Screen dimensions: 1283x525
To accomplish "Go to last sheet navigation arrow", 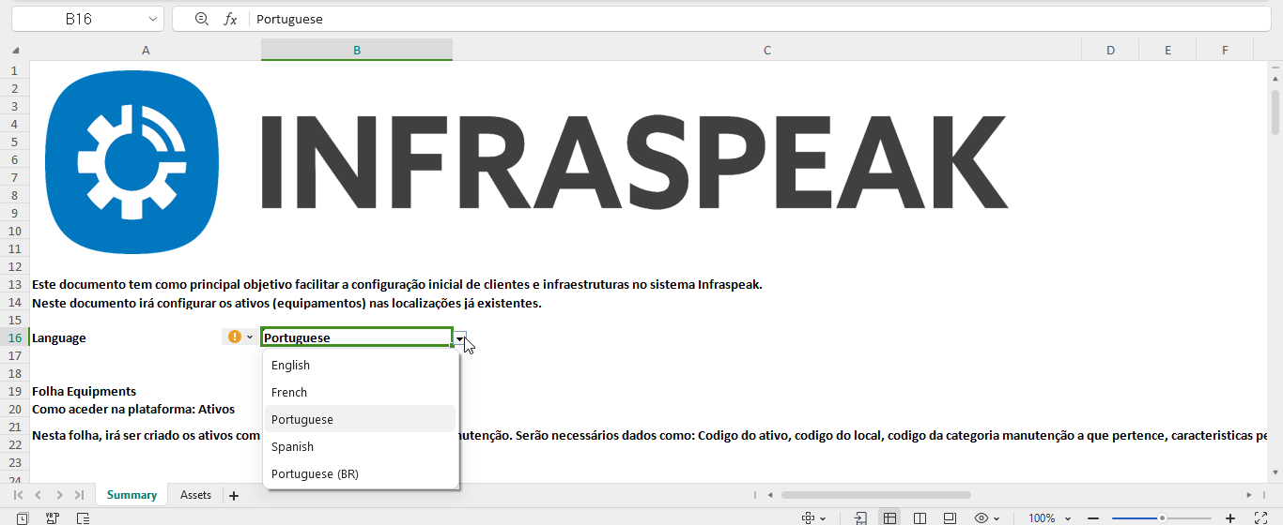I will point(80,495).
